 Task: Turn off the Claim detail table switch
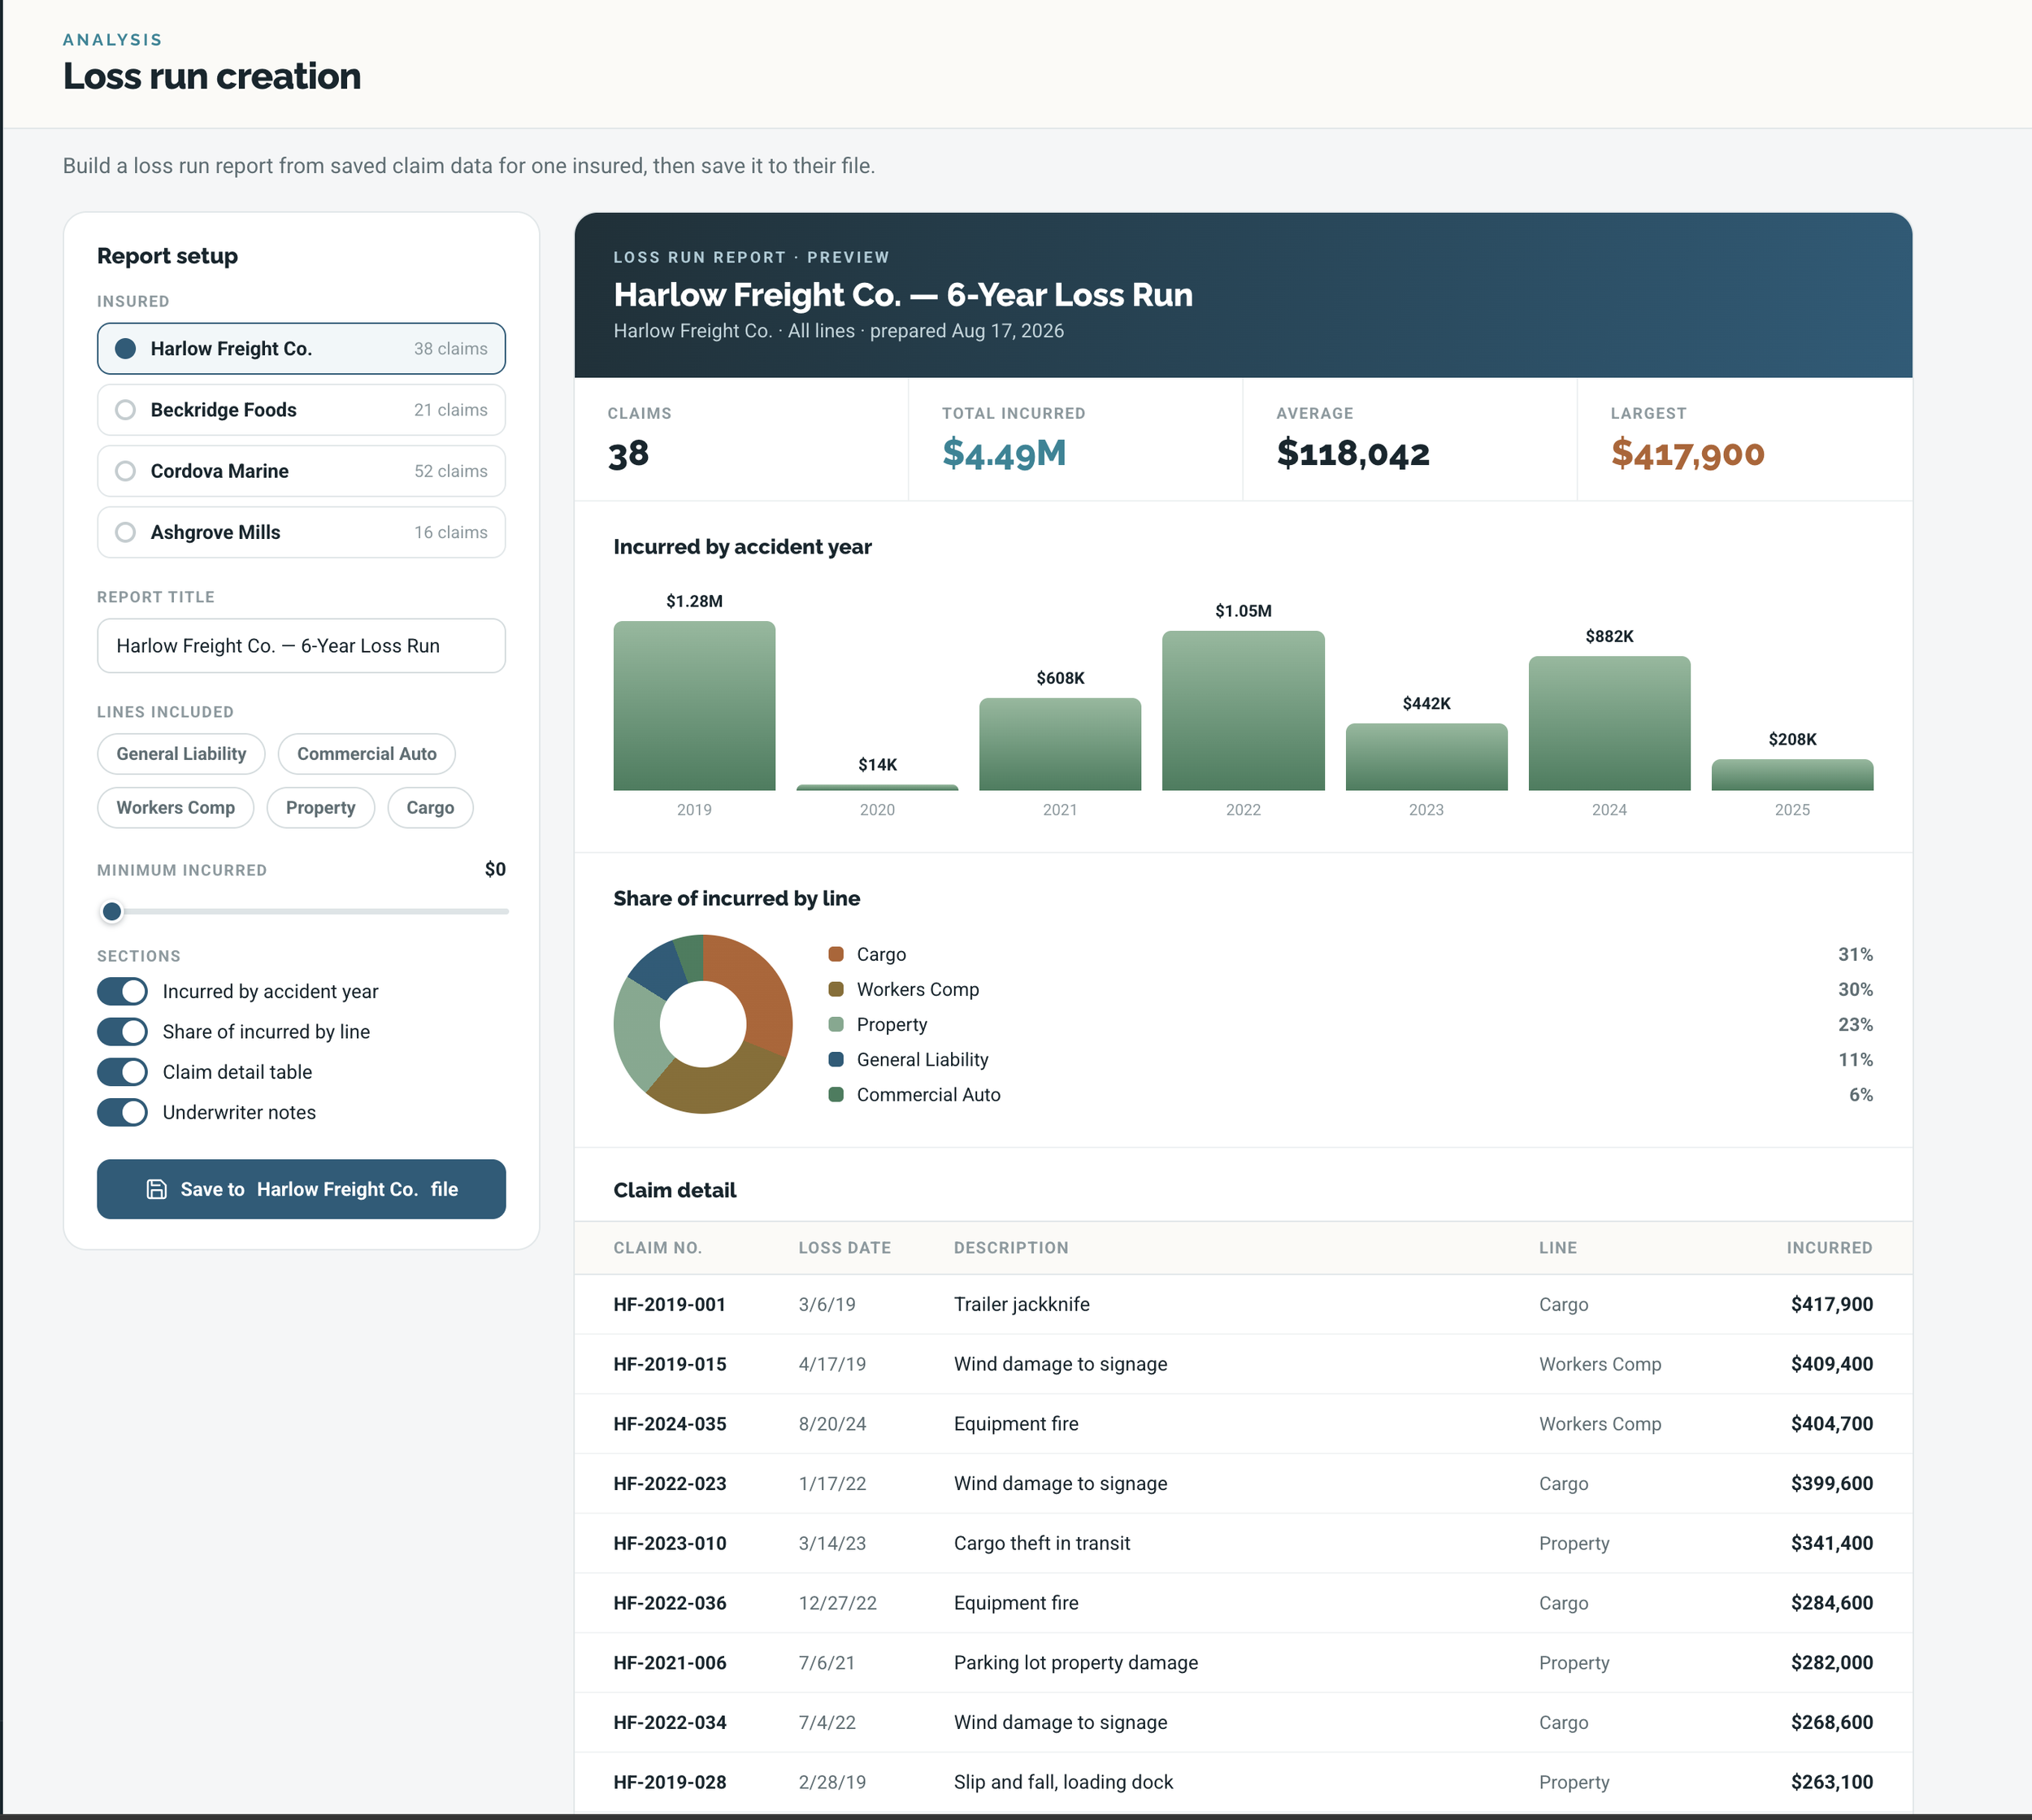click(x=122, y=1072)
